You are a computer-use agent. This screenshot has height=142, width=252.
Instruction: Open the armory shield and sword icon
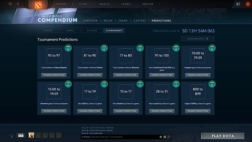[238, 4]
